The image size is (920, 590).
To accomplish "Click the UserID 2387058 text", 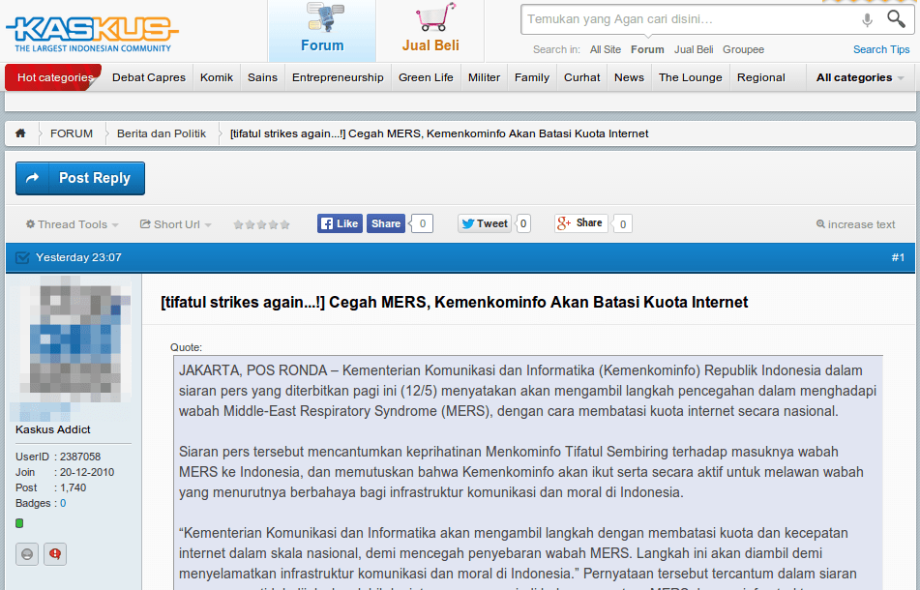I will click(58, 457).
